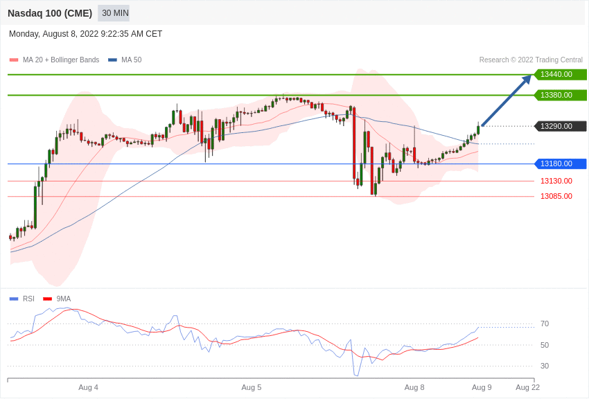589x399 pixels.
Task: Click the Aug 5 date marker
Action: click(252, 387)
